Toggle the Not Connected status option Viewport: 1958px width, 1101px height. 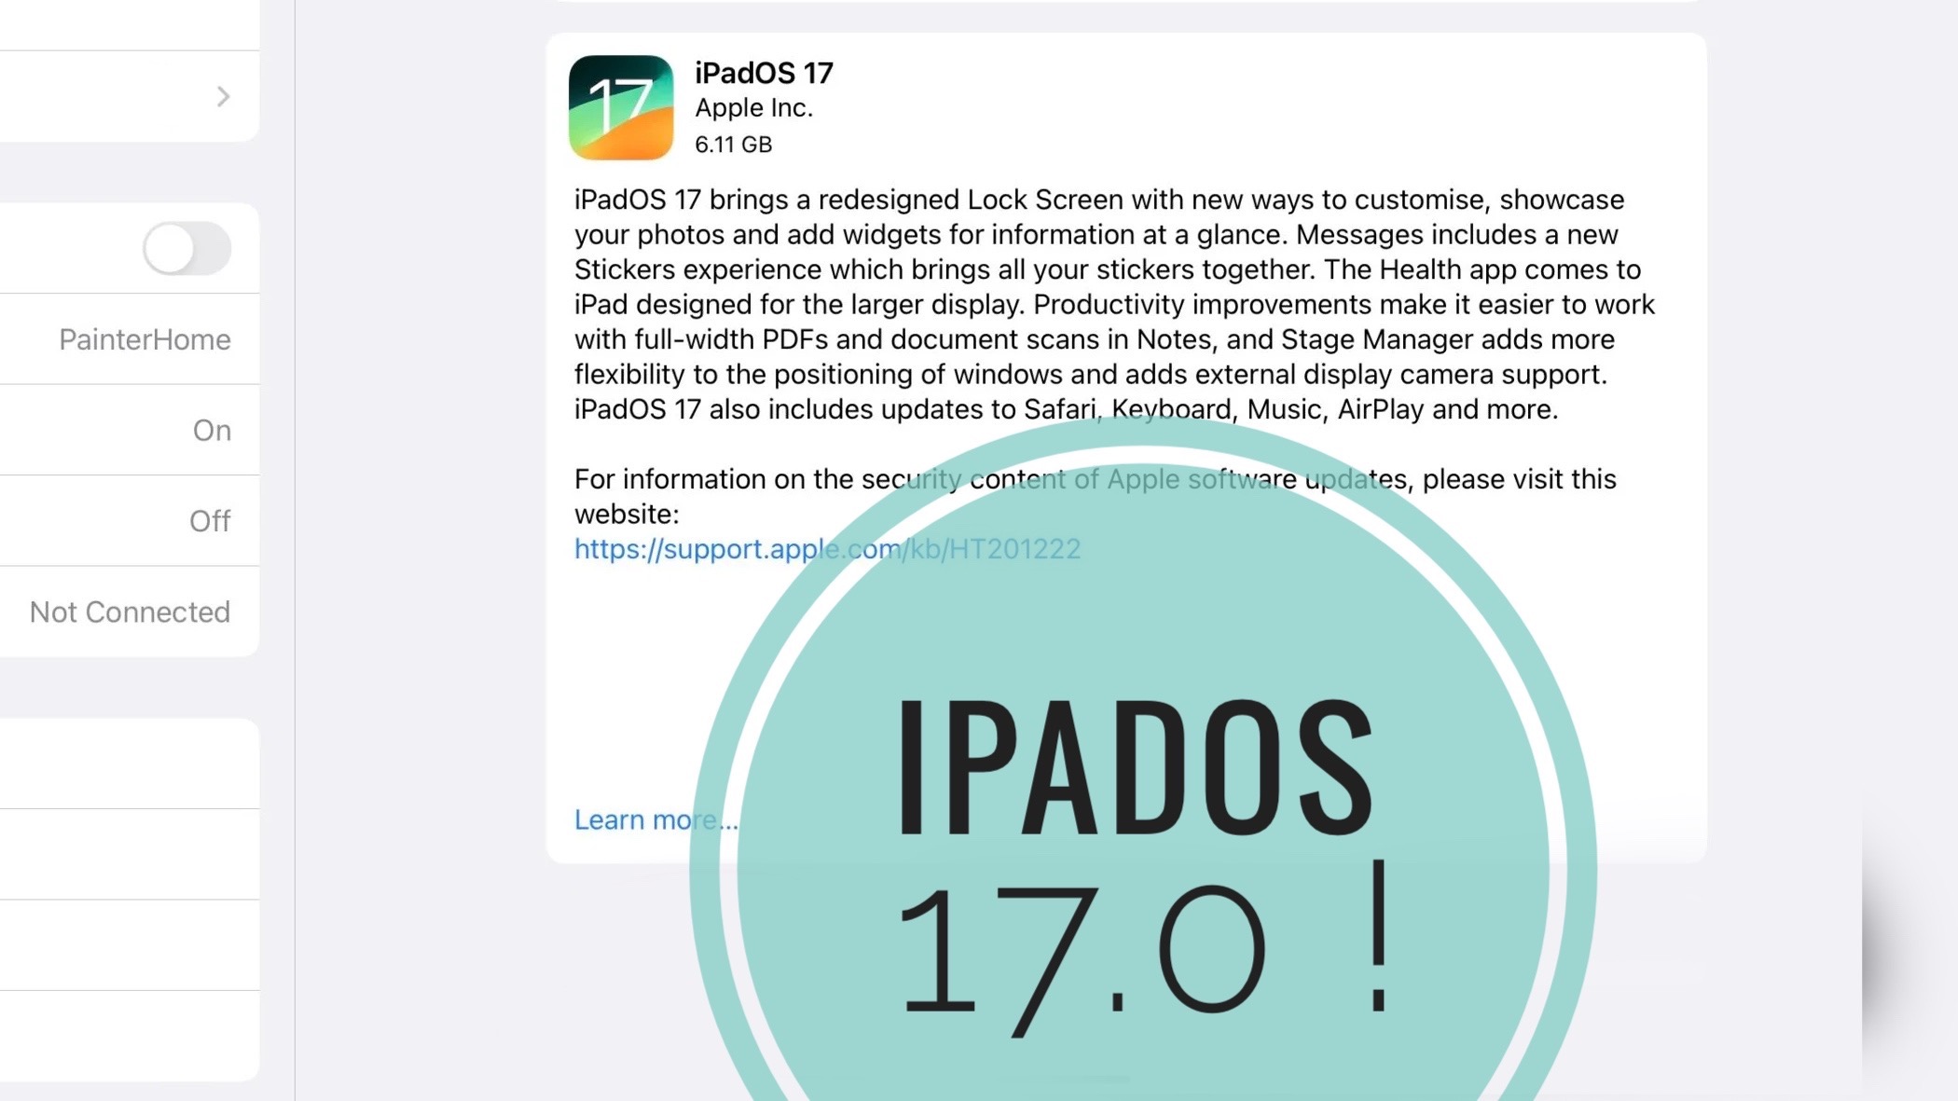(x=129, y=612)
